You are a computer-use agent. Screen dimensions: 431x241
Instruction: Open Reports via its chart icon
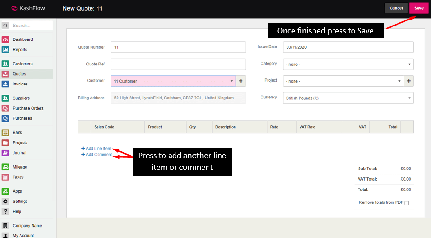[6, 50]
